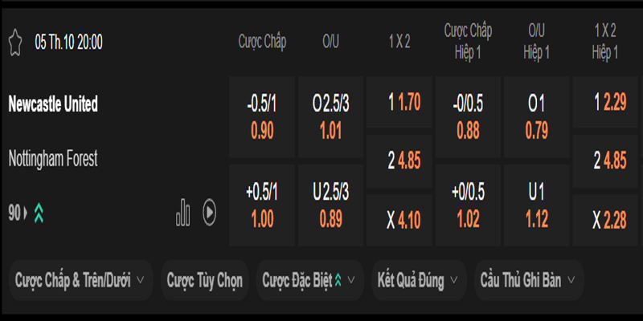Pick first-half draw X at 2.28
The image size is (643, 321).
tap(604, 220)
